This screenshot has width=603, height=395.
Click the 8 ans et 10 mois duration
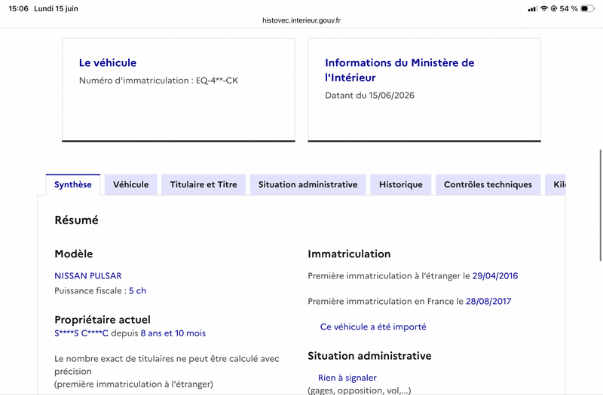[x=173, y=333]
